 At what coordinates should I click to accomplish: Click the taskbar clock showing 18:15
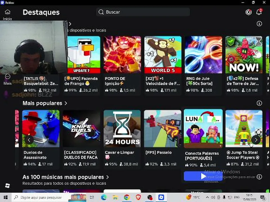coord(249,197)
